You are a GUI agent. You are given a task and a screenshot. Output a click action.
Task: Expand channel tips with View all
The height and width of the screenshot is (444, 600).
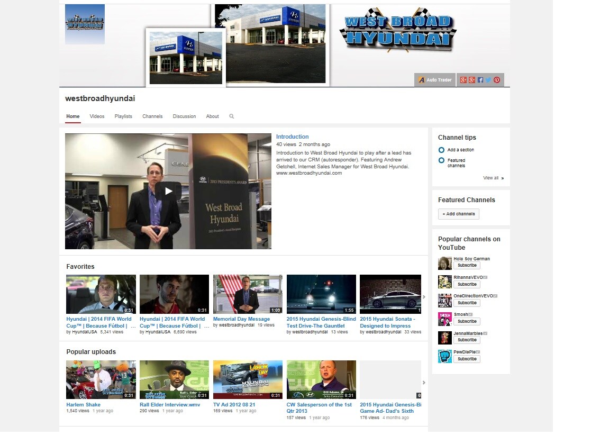[493, 178]
